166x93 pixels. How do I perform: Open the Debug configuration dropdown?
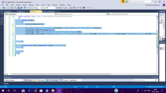pos(37,8)
